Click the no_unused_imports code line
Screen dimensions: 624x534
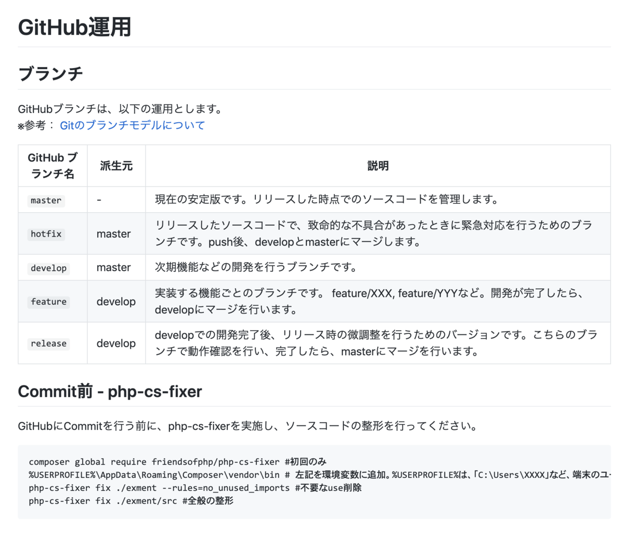click(195, 488)
